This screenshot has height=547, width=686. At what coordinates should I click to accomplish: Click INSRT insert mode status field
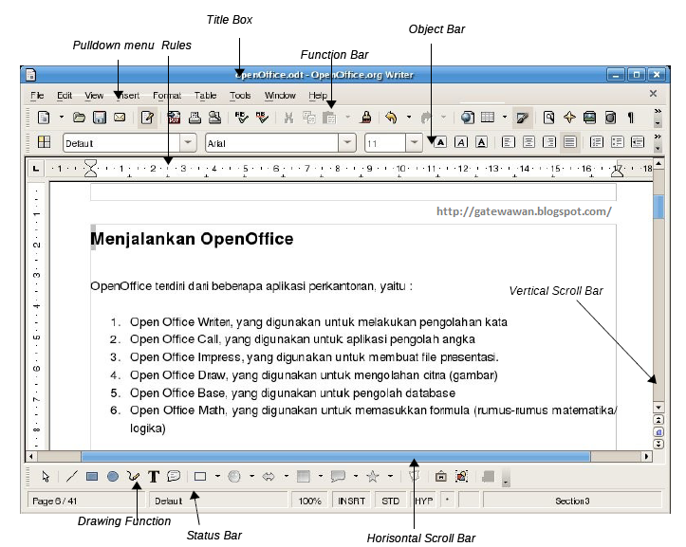pos(351,501)
